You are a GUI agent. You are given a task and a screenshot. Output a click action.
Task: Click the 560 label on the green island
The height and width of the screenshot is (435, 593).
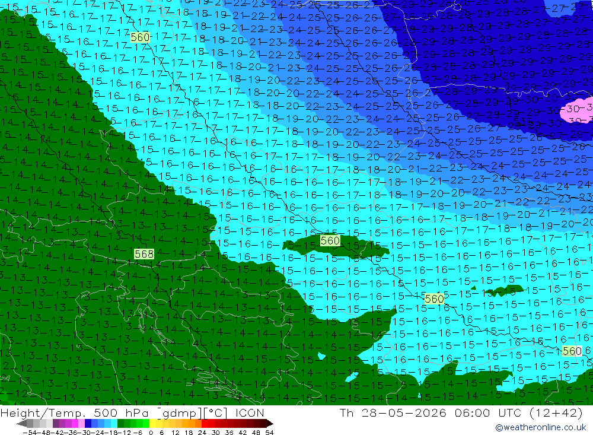click(330, 240)
